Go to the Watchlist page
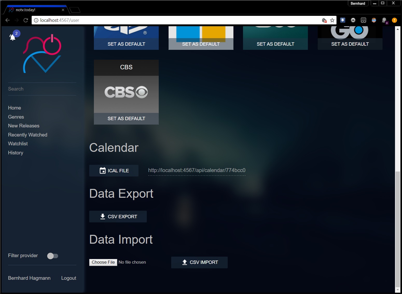 point(18,143)
